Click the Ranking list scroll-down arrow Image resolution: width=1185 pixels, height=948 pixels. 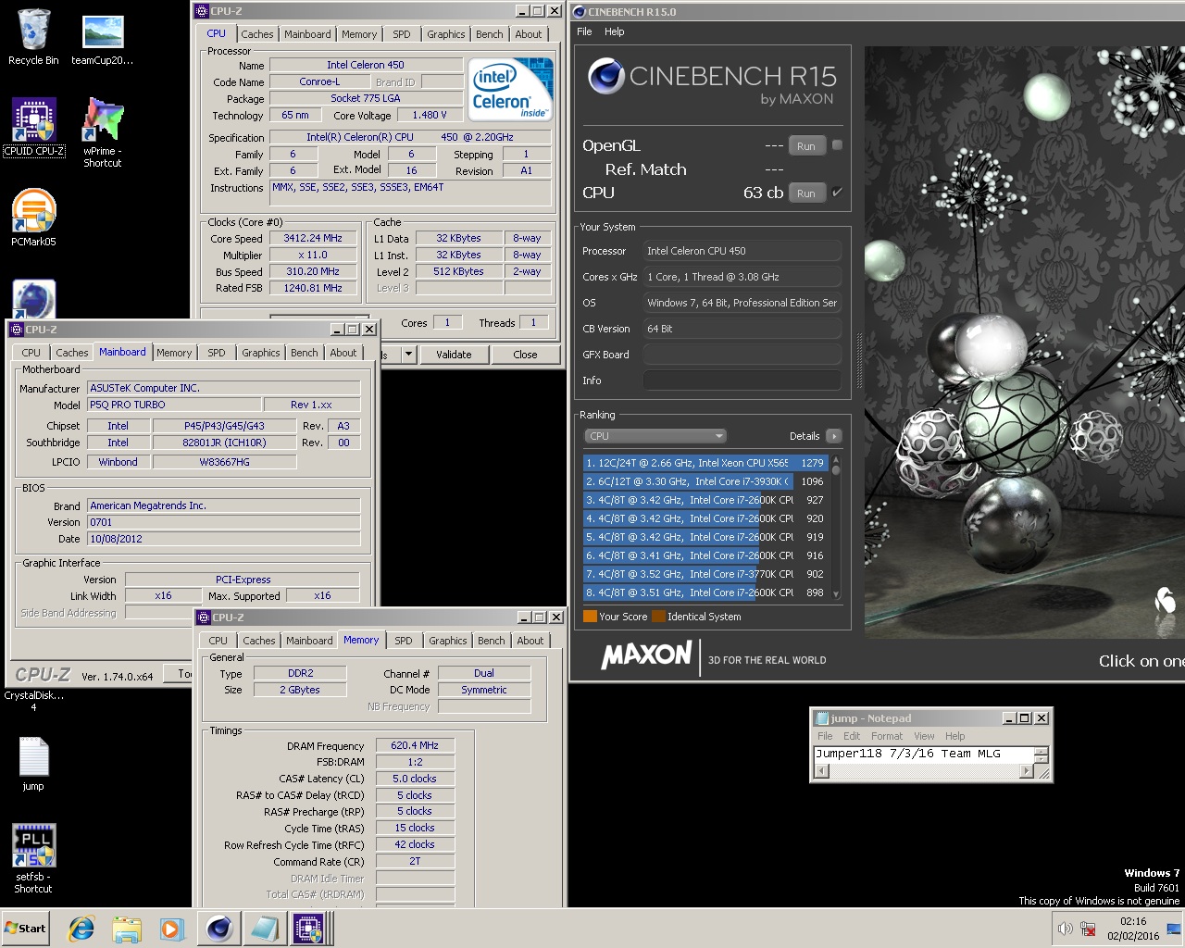[836, 594]
